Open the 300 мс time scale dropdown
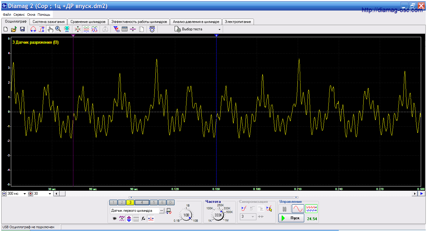 [25, 194]
